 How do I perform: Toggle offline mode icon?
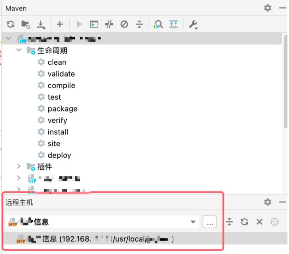coord(109,24)
